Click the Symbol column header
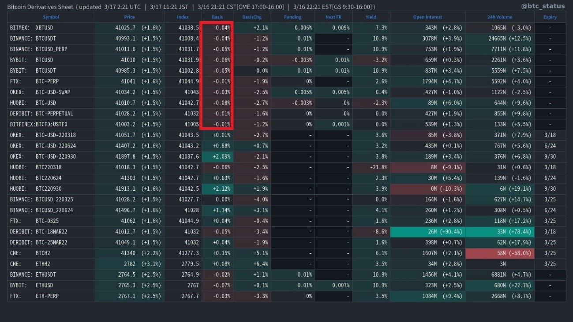573x322 pixels. 51,17
